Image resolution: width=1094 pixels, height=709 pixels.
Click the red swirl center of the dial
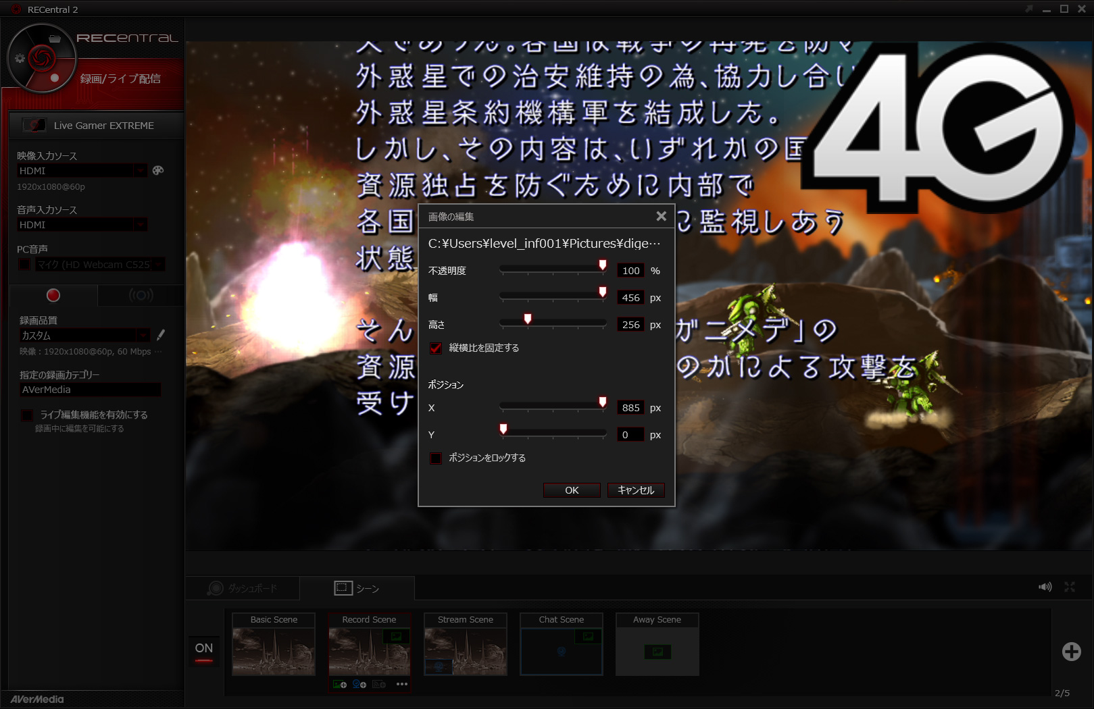(41, 58)
